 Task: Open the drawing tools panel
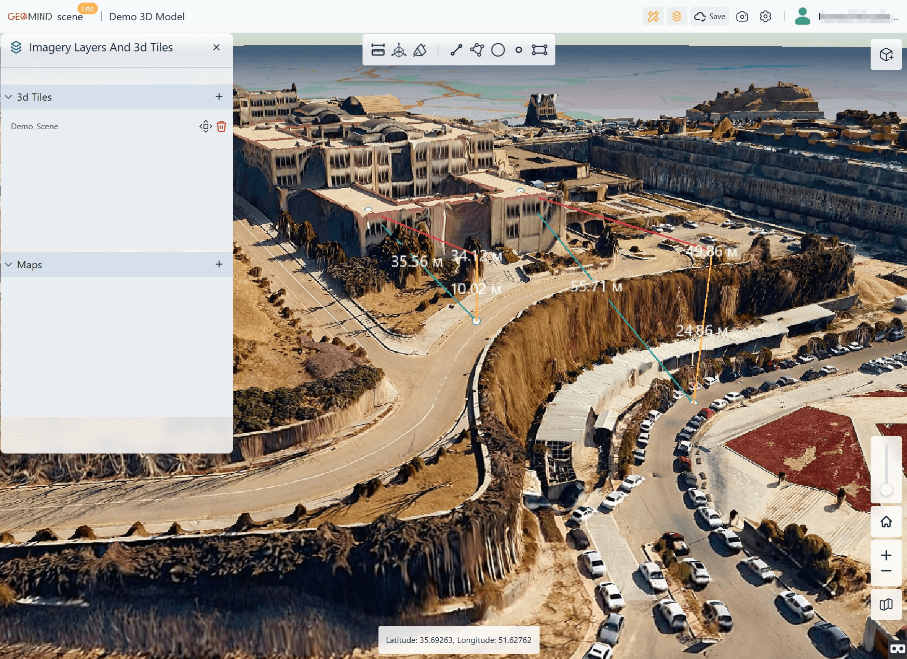pyautogui.click(x=654, y=16)
